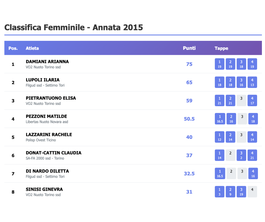
Task: Click Pietrantuono Elisa's empty stage 3 badge
Action: click(x=241, y=100)
